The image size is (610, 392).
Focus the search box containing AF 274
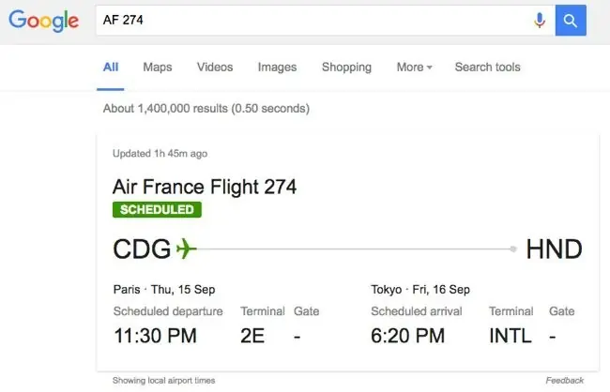(x=310, y=20)
